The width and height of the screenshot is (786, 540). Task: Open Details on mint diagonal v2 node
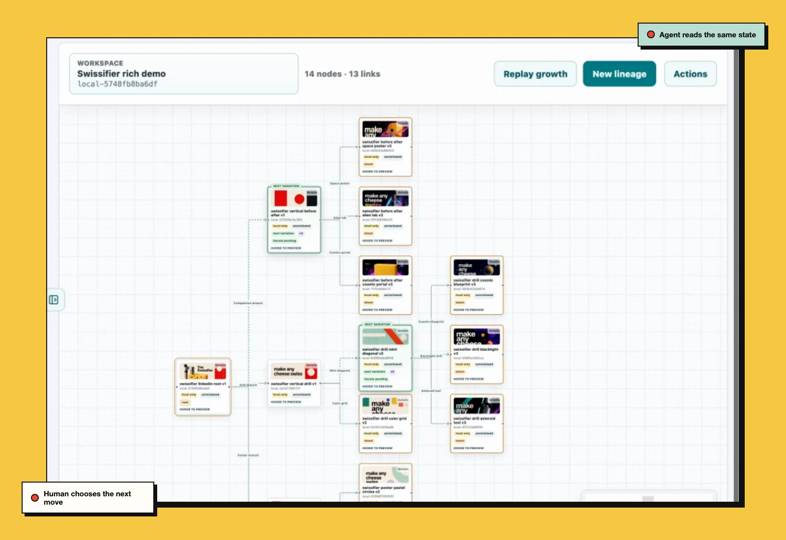click(x=403, y=331)
